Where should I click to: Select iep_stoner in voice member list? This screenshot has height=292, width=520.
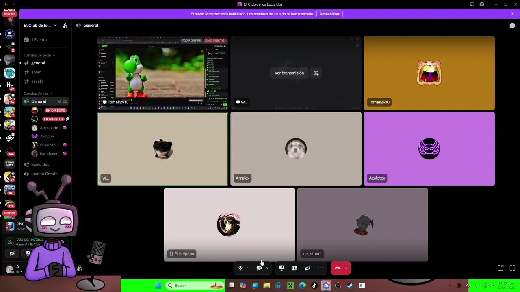click(x=50, y=154)
